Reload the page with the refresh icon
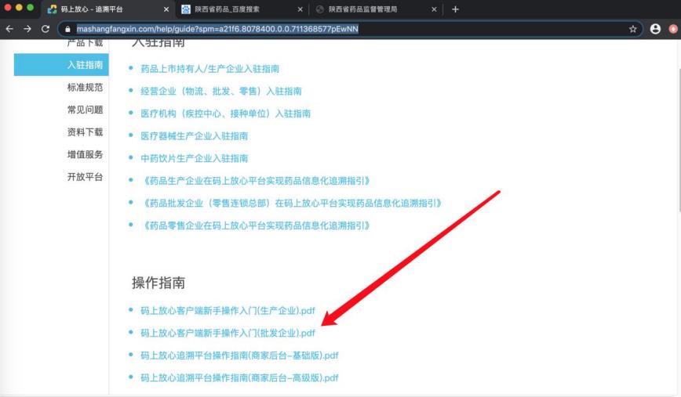 pyautogui.click(x=46, y=29)
